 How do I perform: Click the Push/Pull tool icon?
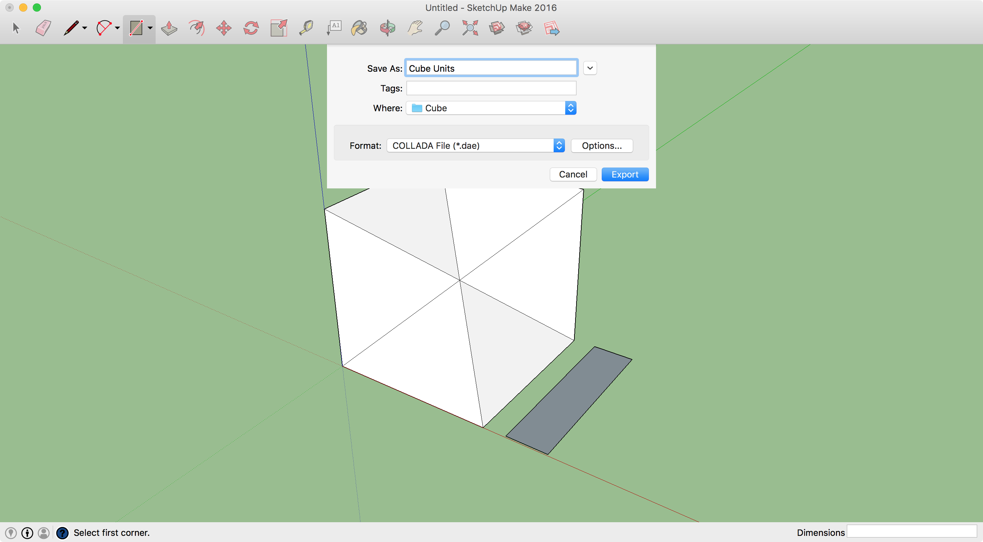point(168,27)
